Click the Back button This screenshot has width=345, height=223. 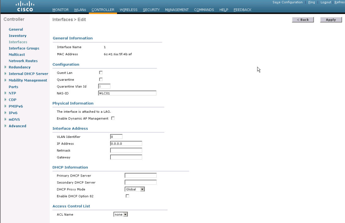(303, 19)
